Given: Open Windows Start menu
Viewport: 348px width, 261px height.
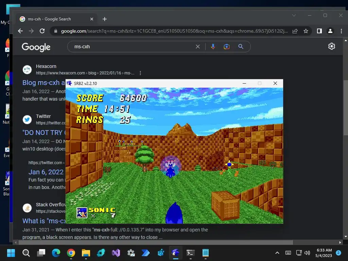Looking at the screenshot, I should click(x=11, y=253).
